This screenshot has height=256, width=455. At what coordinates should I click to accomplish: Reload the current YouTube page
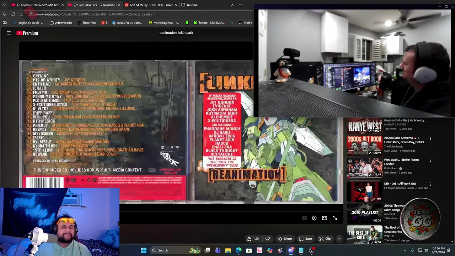tap(13, 14)
